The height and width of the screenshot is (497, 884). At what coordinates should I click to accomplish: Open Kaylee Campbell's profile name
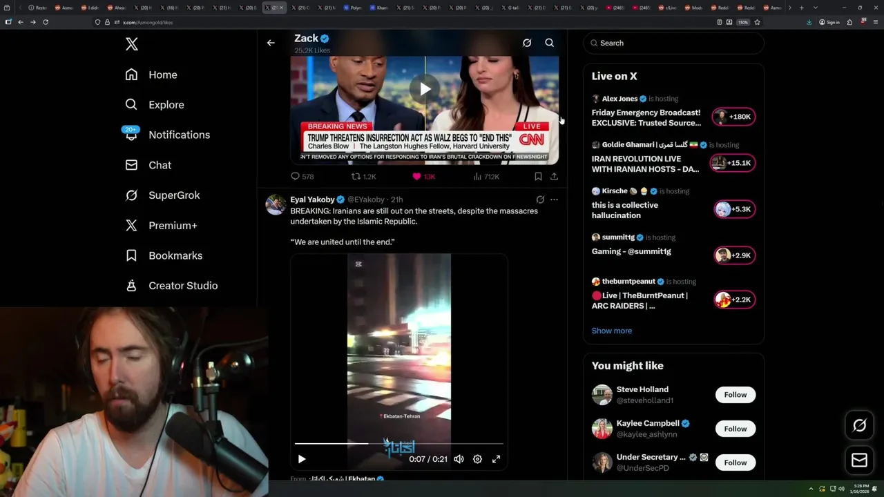click(x=648, y=423)
